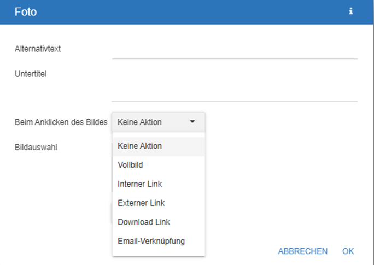Click the info icon in the Foto header
This screenshot has width=374, height=265.
coord(351,11)
